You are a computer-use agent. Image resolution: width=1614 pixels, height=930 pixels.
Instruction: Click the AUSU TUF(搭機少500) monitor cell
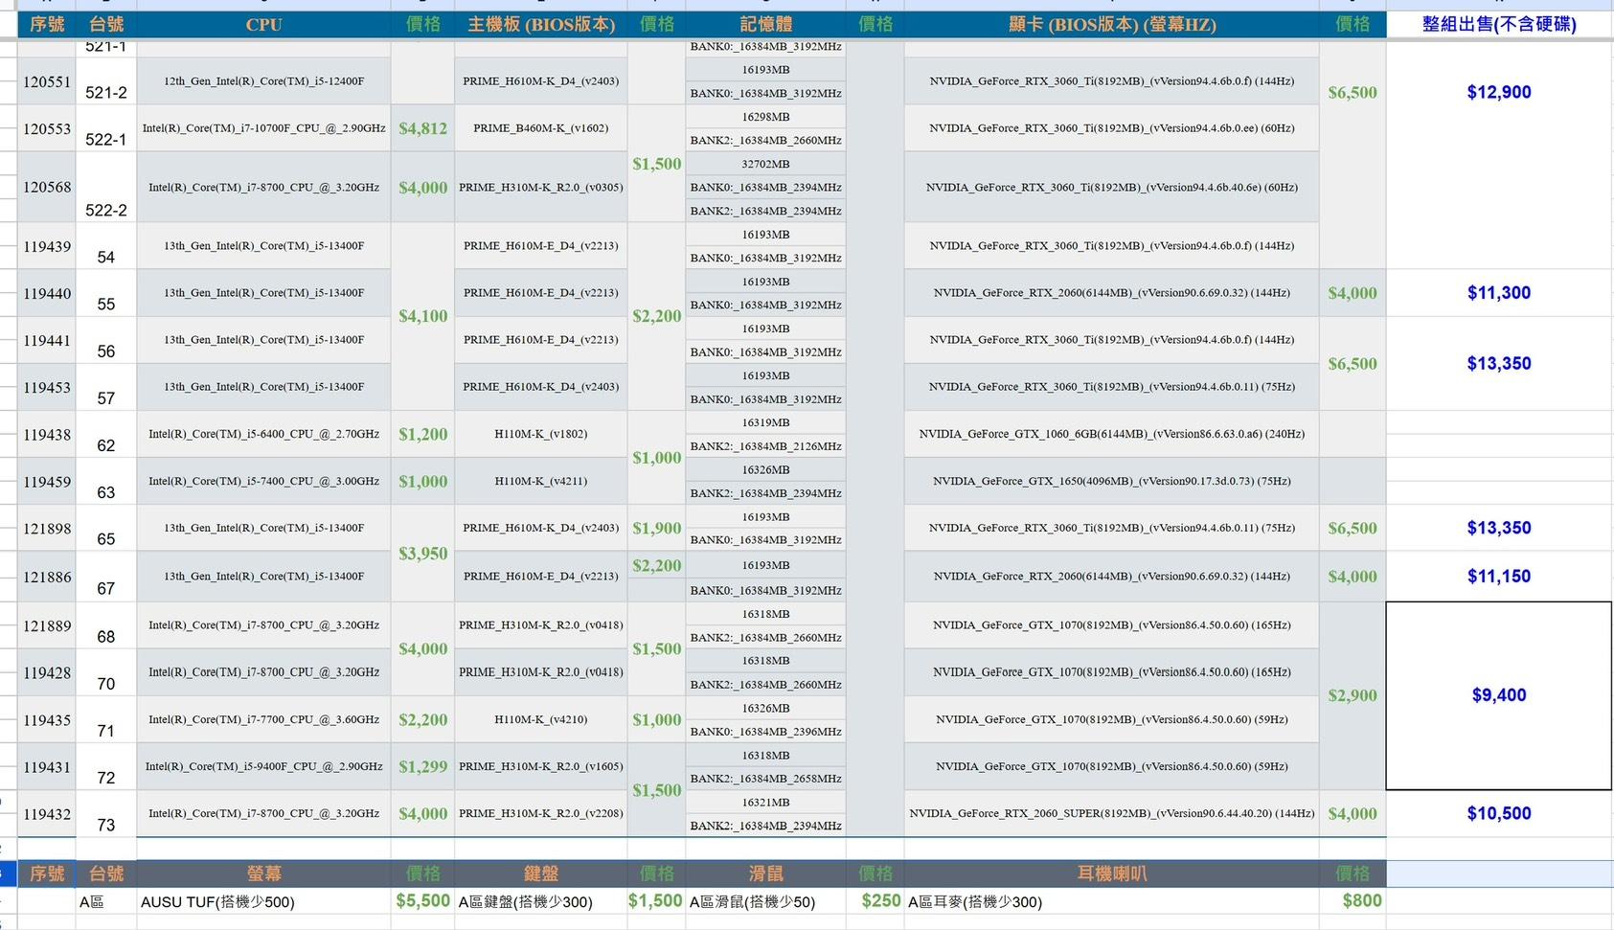tap(263, 901)
